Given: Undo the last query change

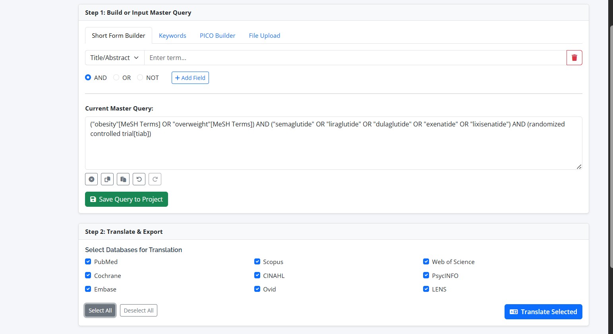Looking at the screenshot, I should (139, 179).
